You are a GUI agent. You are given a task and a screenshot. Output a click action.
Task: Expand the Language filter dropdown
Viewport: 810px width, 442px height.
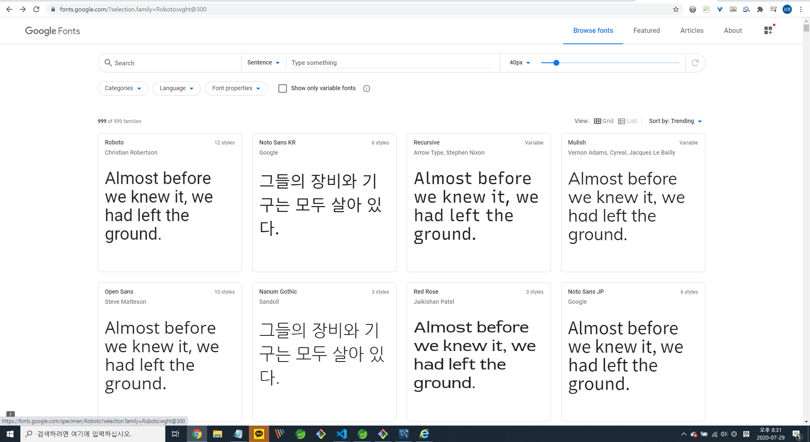coord(177,88)
